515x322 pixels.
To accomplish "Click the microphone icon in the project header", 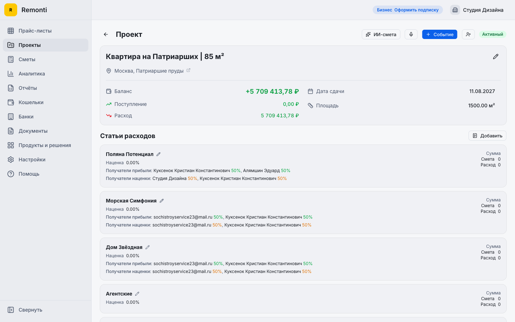I will (x=411, y=34).
